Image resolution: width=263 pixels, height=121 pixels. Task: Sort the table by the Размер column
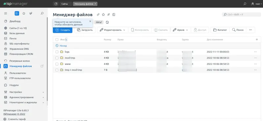click(x=108, y=40)
